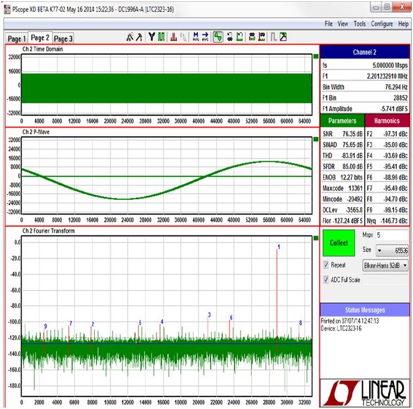Switch to the Page 3 tab

pos(64,39)
